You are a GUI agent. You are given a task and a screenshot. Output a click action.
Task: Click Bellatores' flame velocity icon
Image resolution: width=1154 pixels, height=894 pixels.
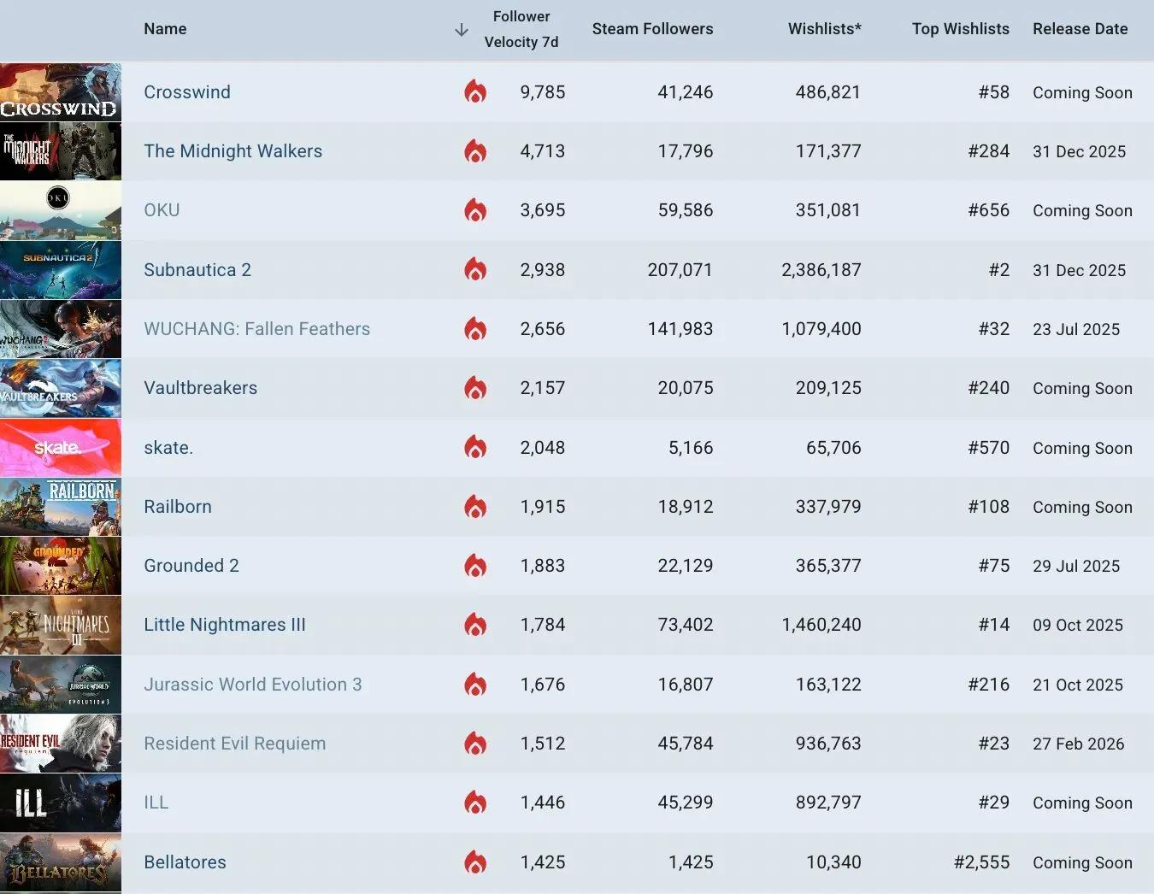pos(476,862)
